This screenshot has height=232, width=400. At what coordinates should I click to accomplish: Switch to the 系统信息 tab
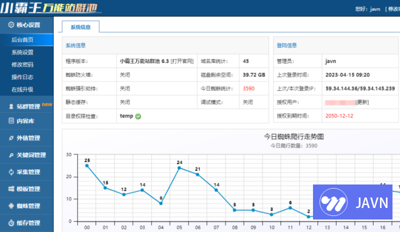[80, 27]
